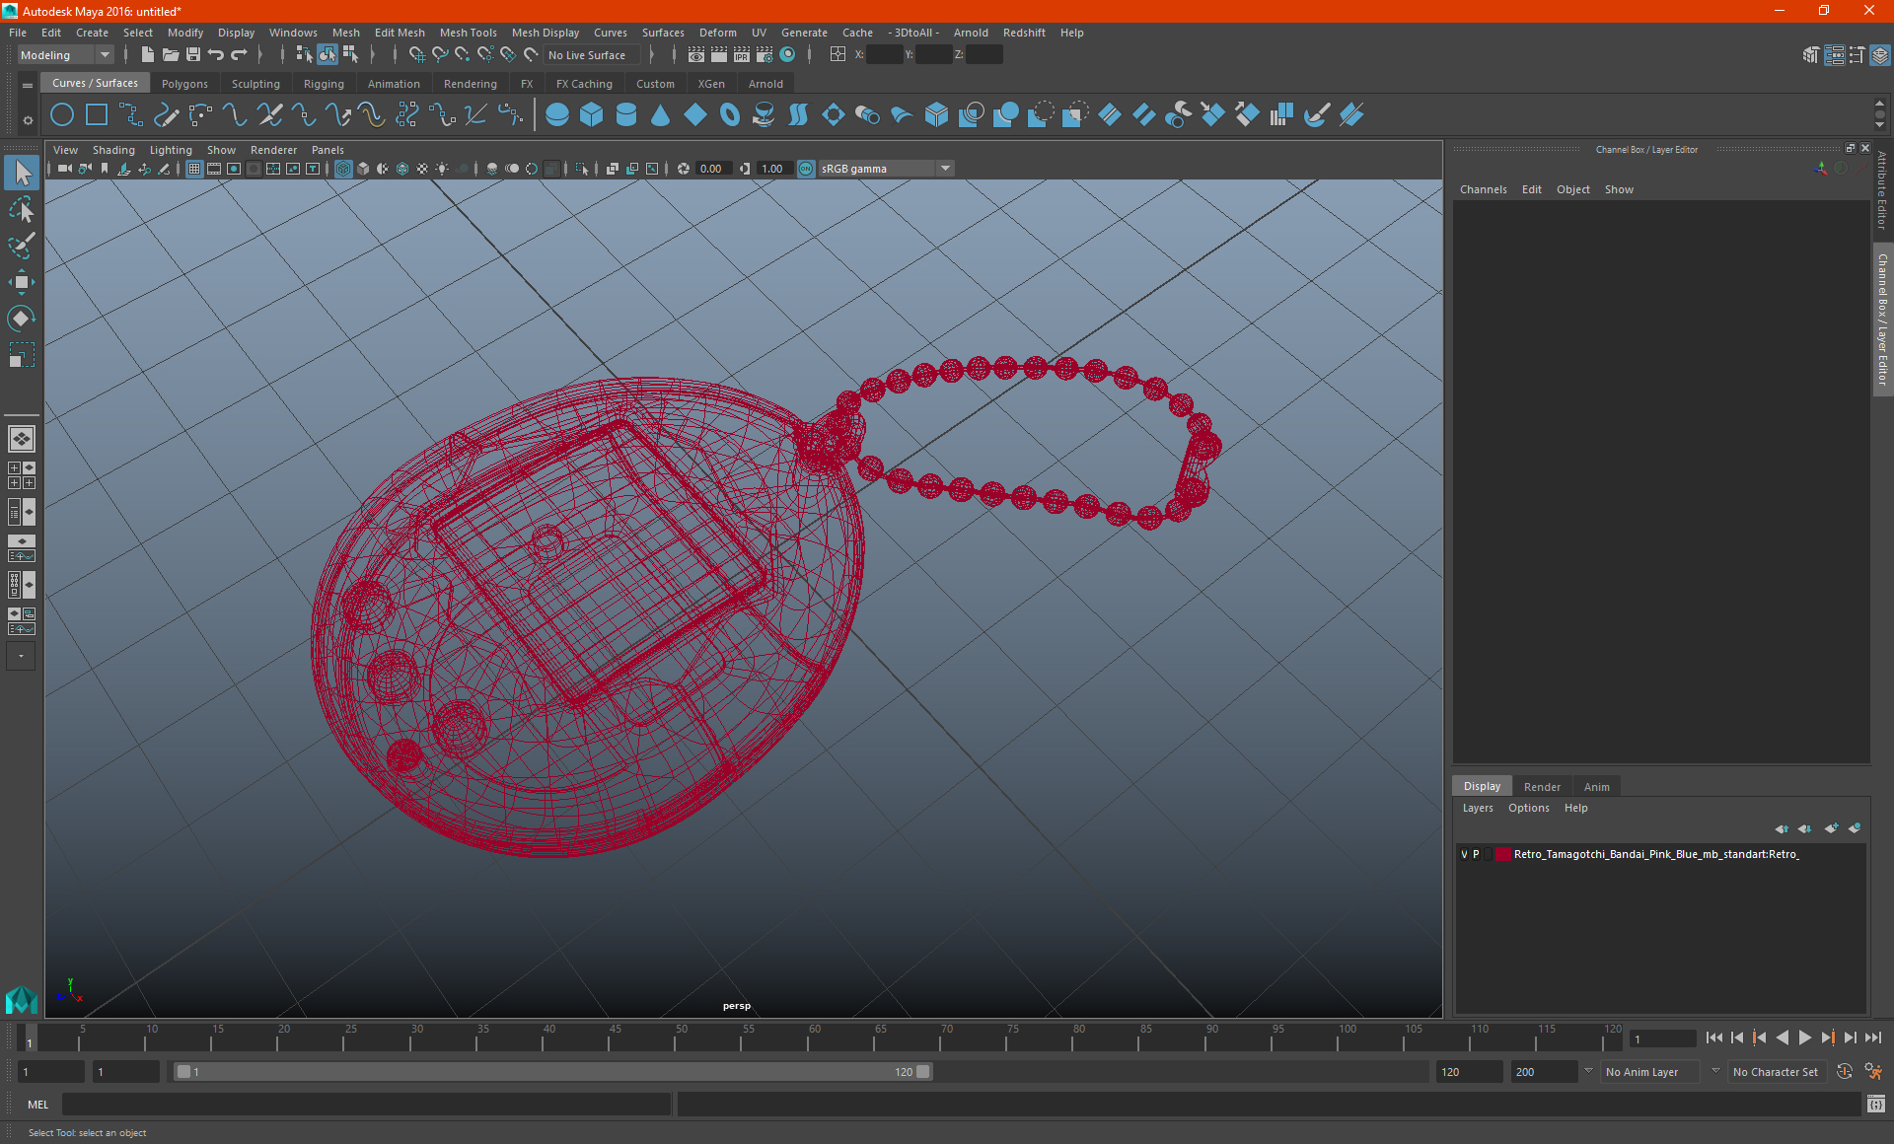Toggle layer visibility V box

(x=1464, y=854)
